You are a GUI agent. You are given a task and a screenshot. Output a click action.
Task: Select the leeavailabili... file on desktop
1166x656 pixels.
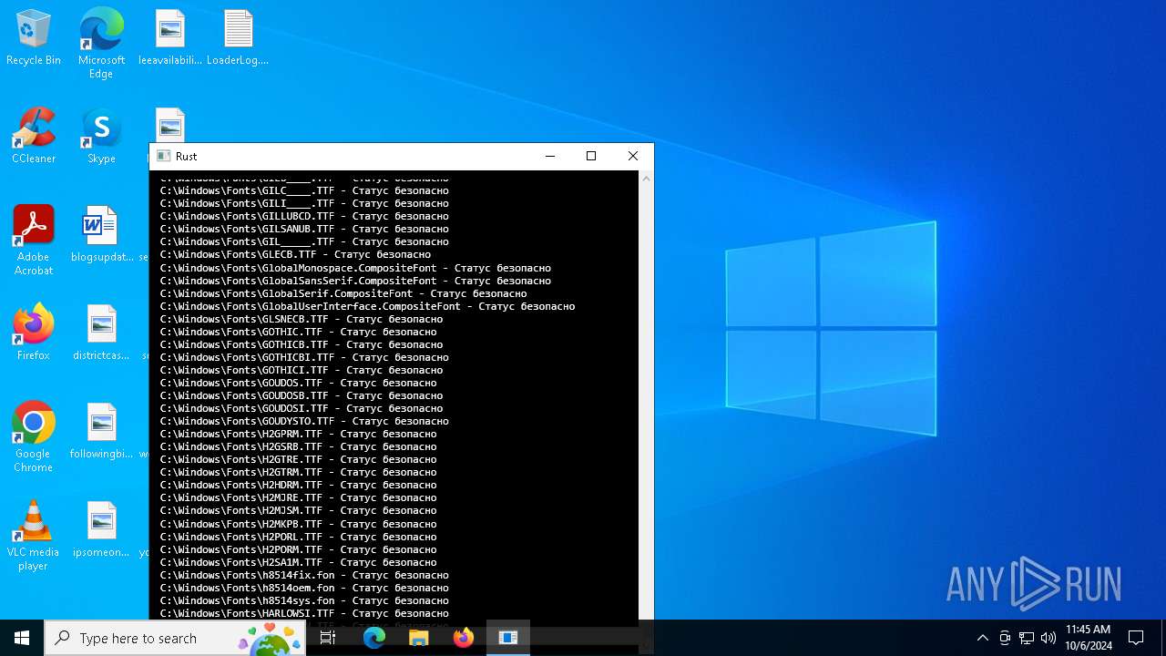(170, 38)
